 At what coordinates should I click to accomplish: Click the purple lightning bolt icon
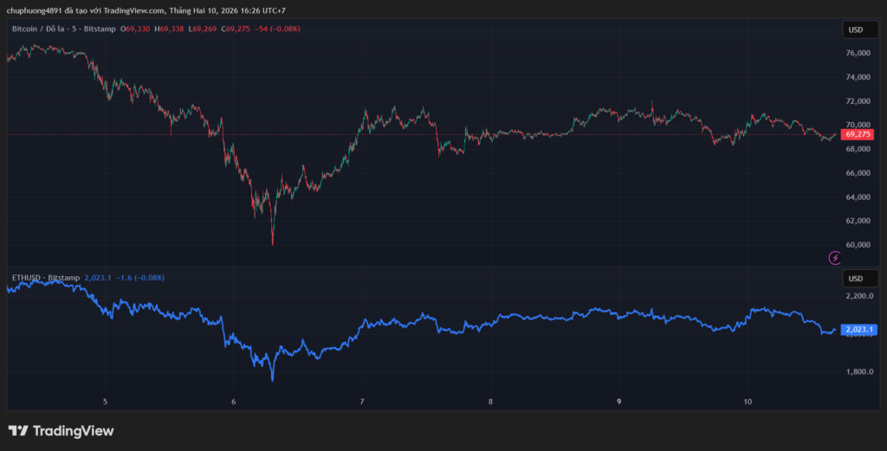click(x=835, y=257)
